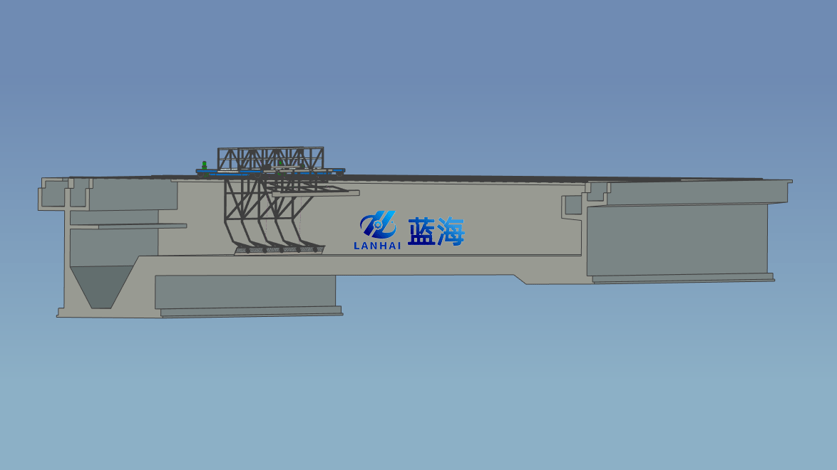Select the base flange under the right panel
This screenshot has width=837, height=470.
tap(683, 278)
